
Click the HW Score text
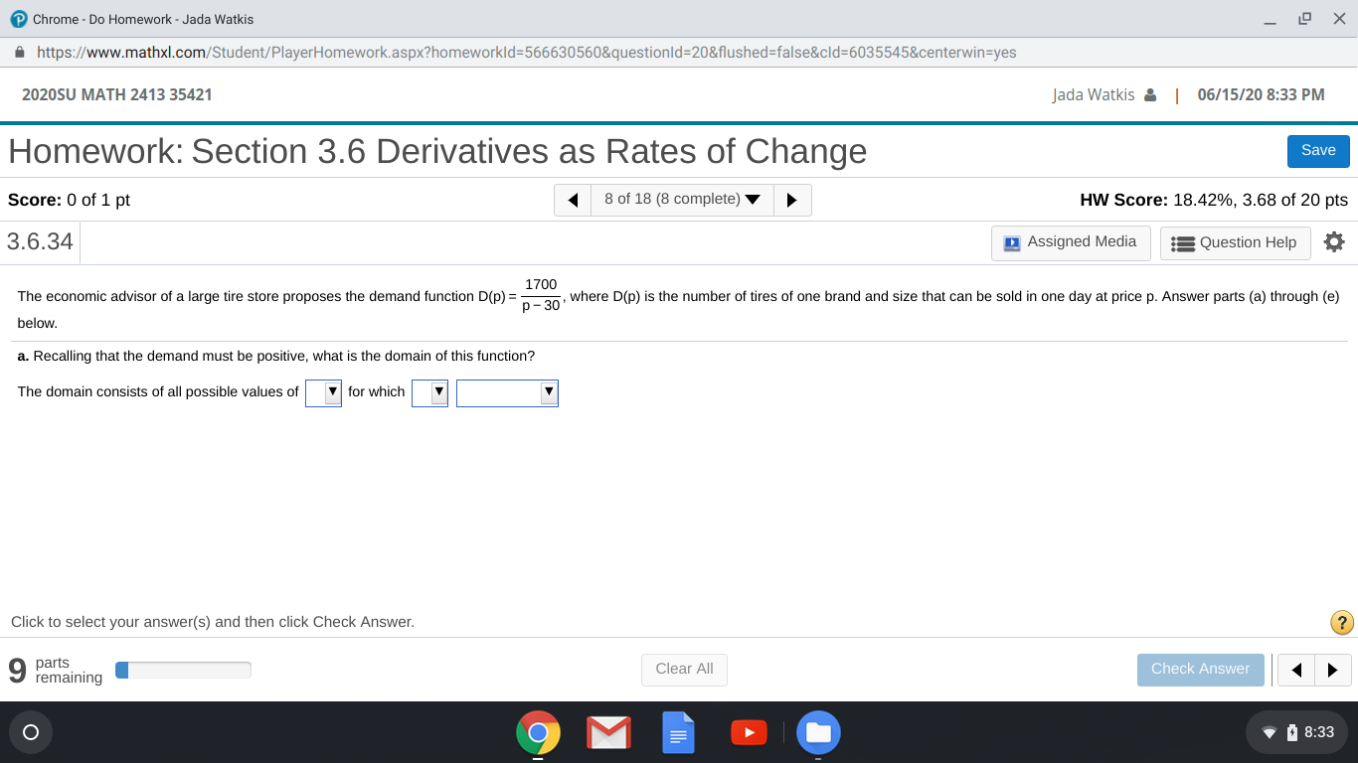1214,200
